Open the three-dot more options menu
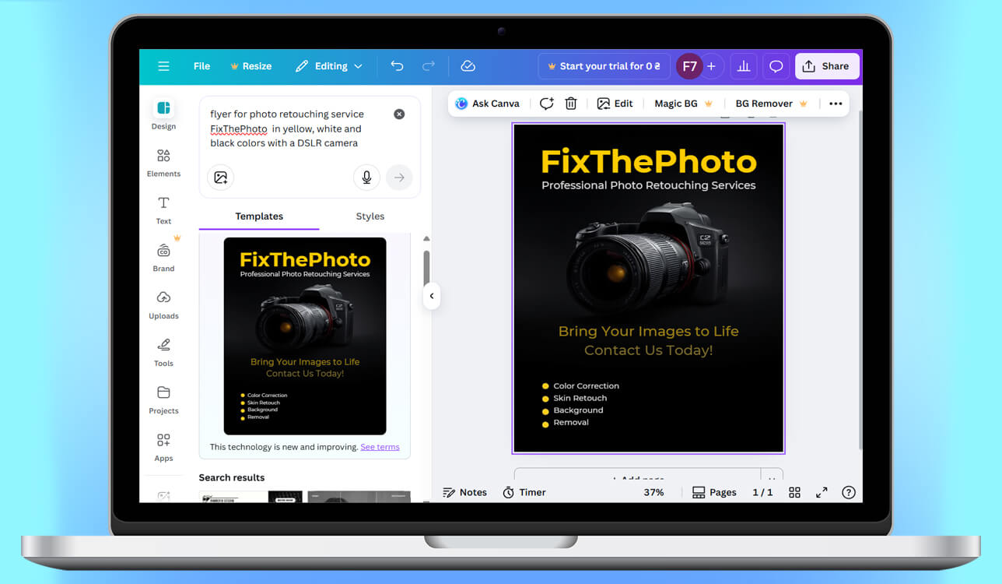Image resolution: width=1002 pixels, height=584 pixels. (x=836, y=104)
